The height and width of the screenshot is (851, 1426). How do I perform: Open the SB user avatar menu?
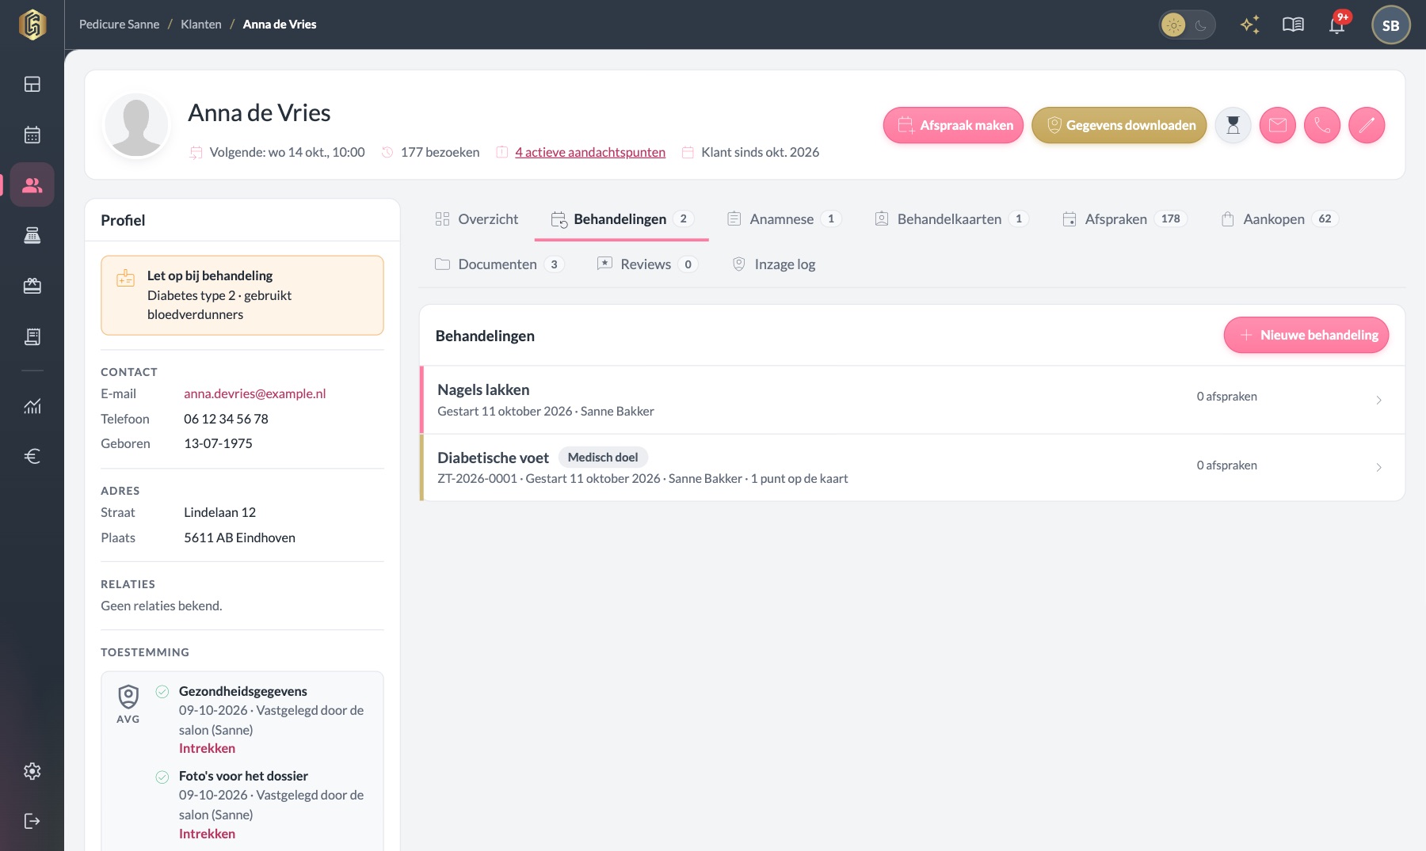[1390, 25]
